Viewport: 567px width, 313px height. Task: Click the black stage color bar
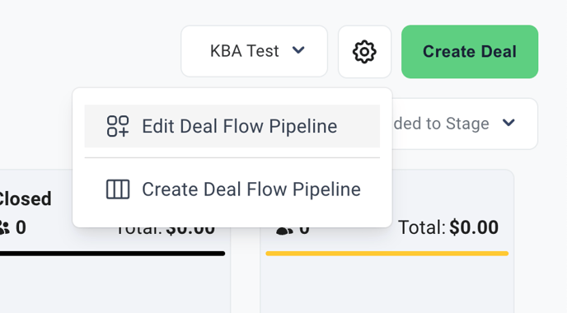tap(112, 254)
